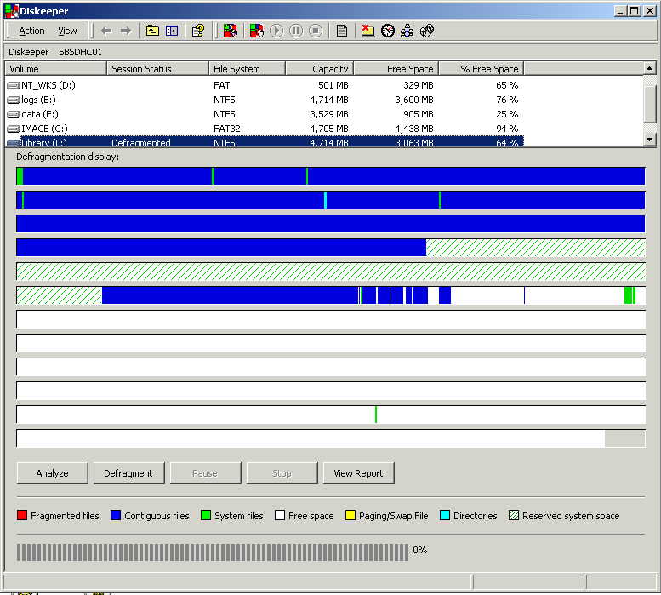The image size is (661, 595).
Task: Click the Forward arrow toolbar icon
Action: [126, 31]
